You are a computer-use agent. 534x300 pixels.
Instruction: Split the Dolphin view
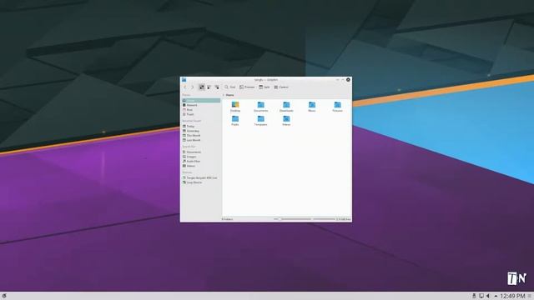tap(264, 87)
